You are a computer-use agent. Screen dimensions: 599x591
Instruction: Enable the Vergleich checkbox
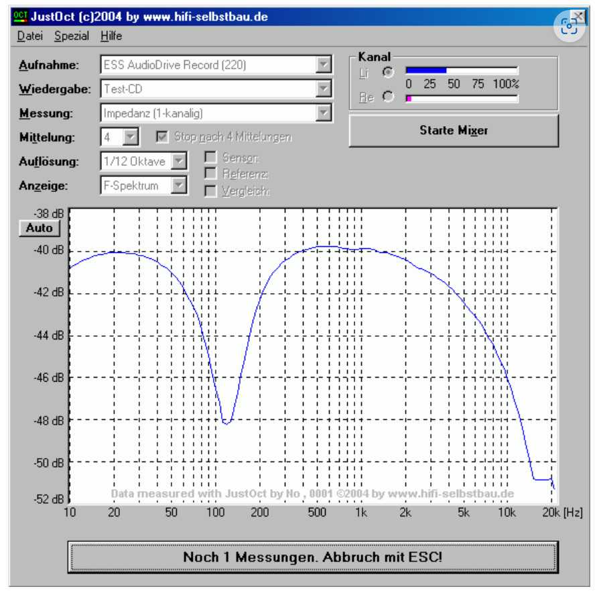(210, 191)
